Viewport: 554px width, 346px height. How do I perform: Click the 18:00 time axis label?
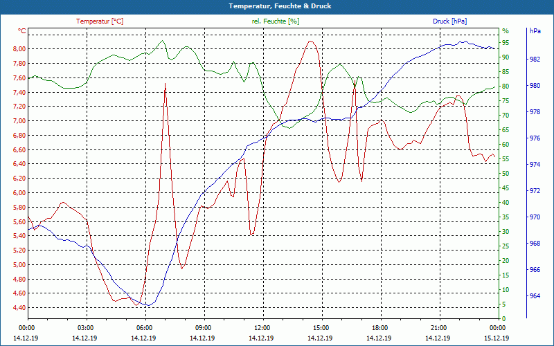(379, 327)
